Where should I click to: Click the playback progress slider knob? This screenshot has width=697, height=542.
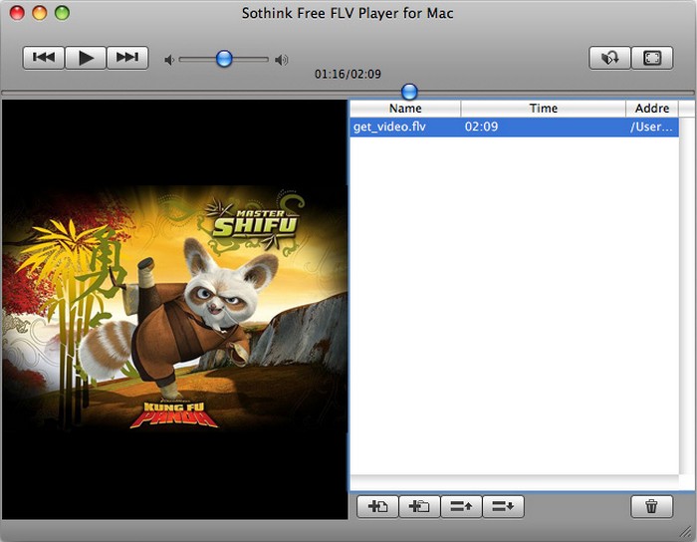409,92
